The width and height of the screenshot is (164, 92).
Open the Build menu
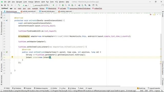coord(43,2)
